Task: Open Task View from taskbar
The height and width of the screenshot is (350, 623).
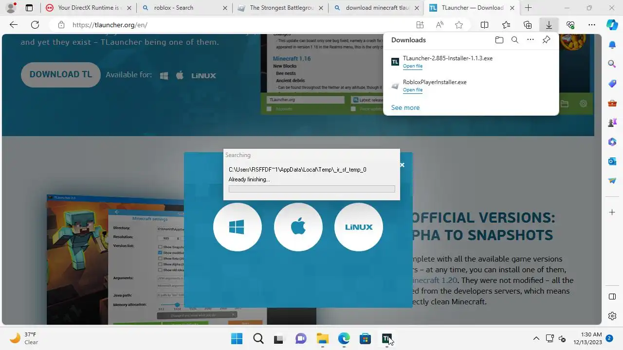Action: [x=279, y=339]
